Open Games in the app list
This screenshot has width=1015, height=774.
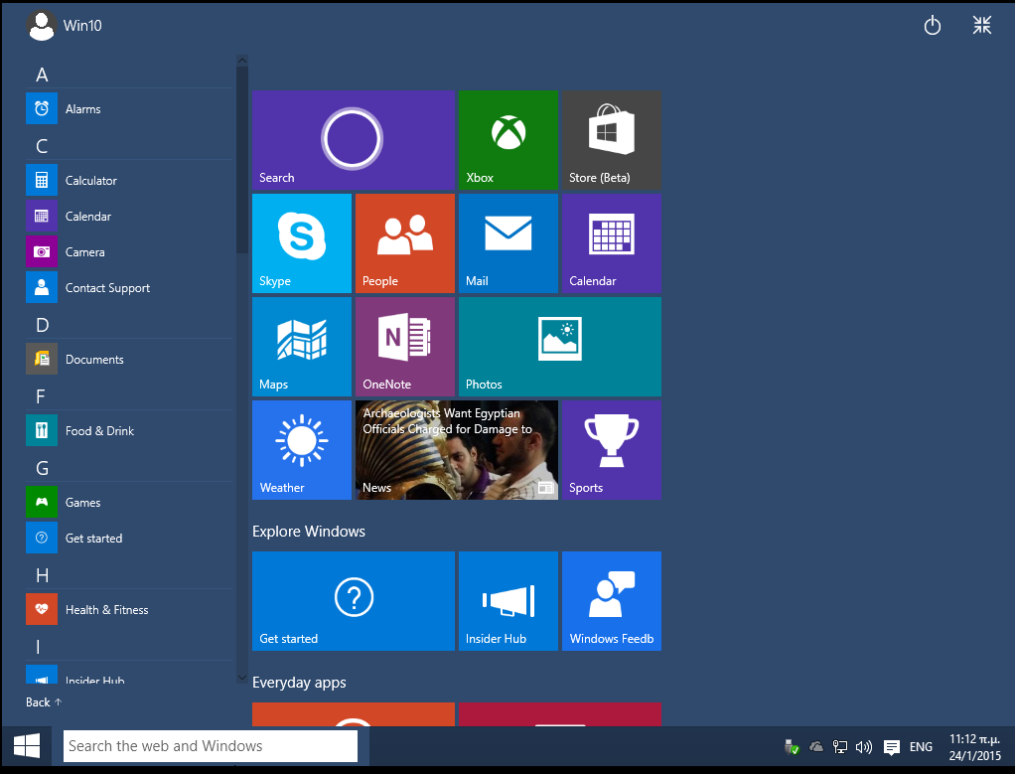pos(129,502)
